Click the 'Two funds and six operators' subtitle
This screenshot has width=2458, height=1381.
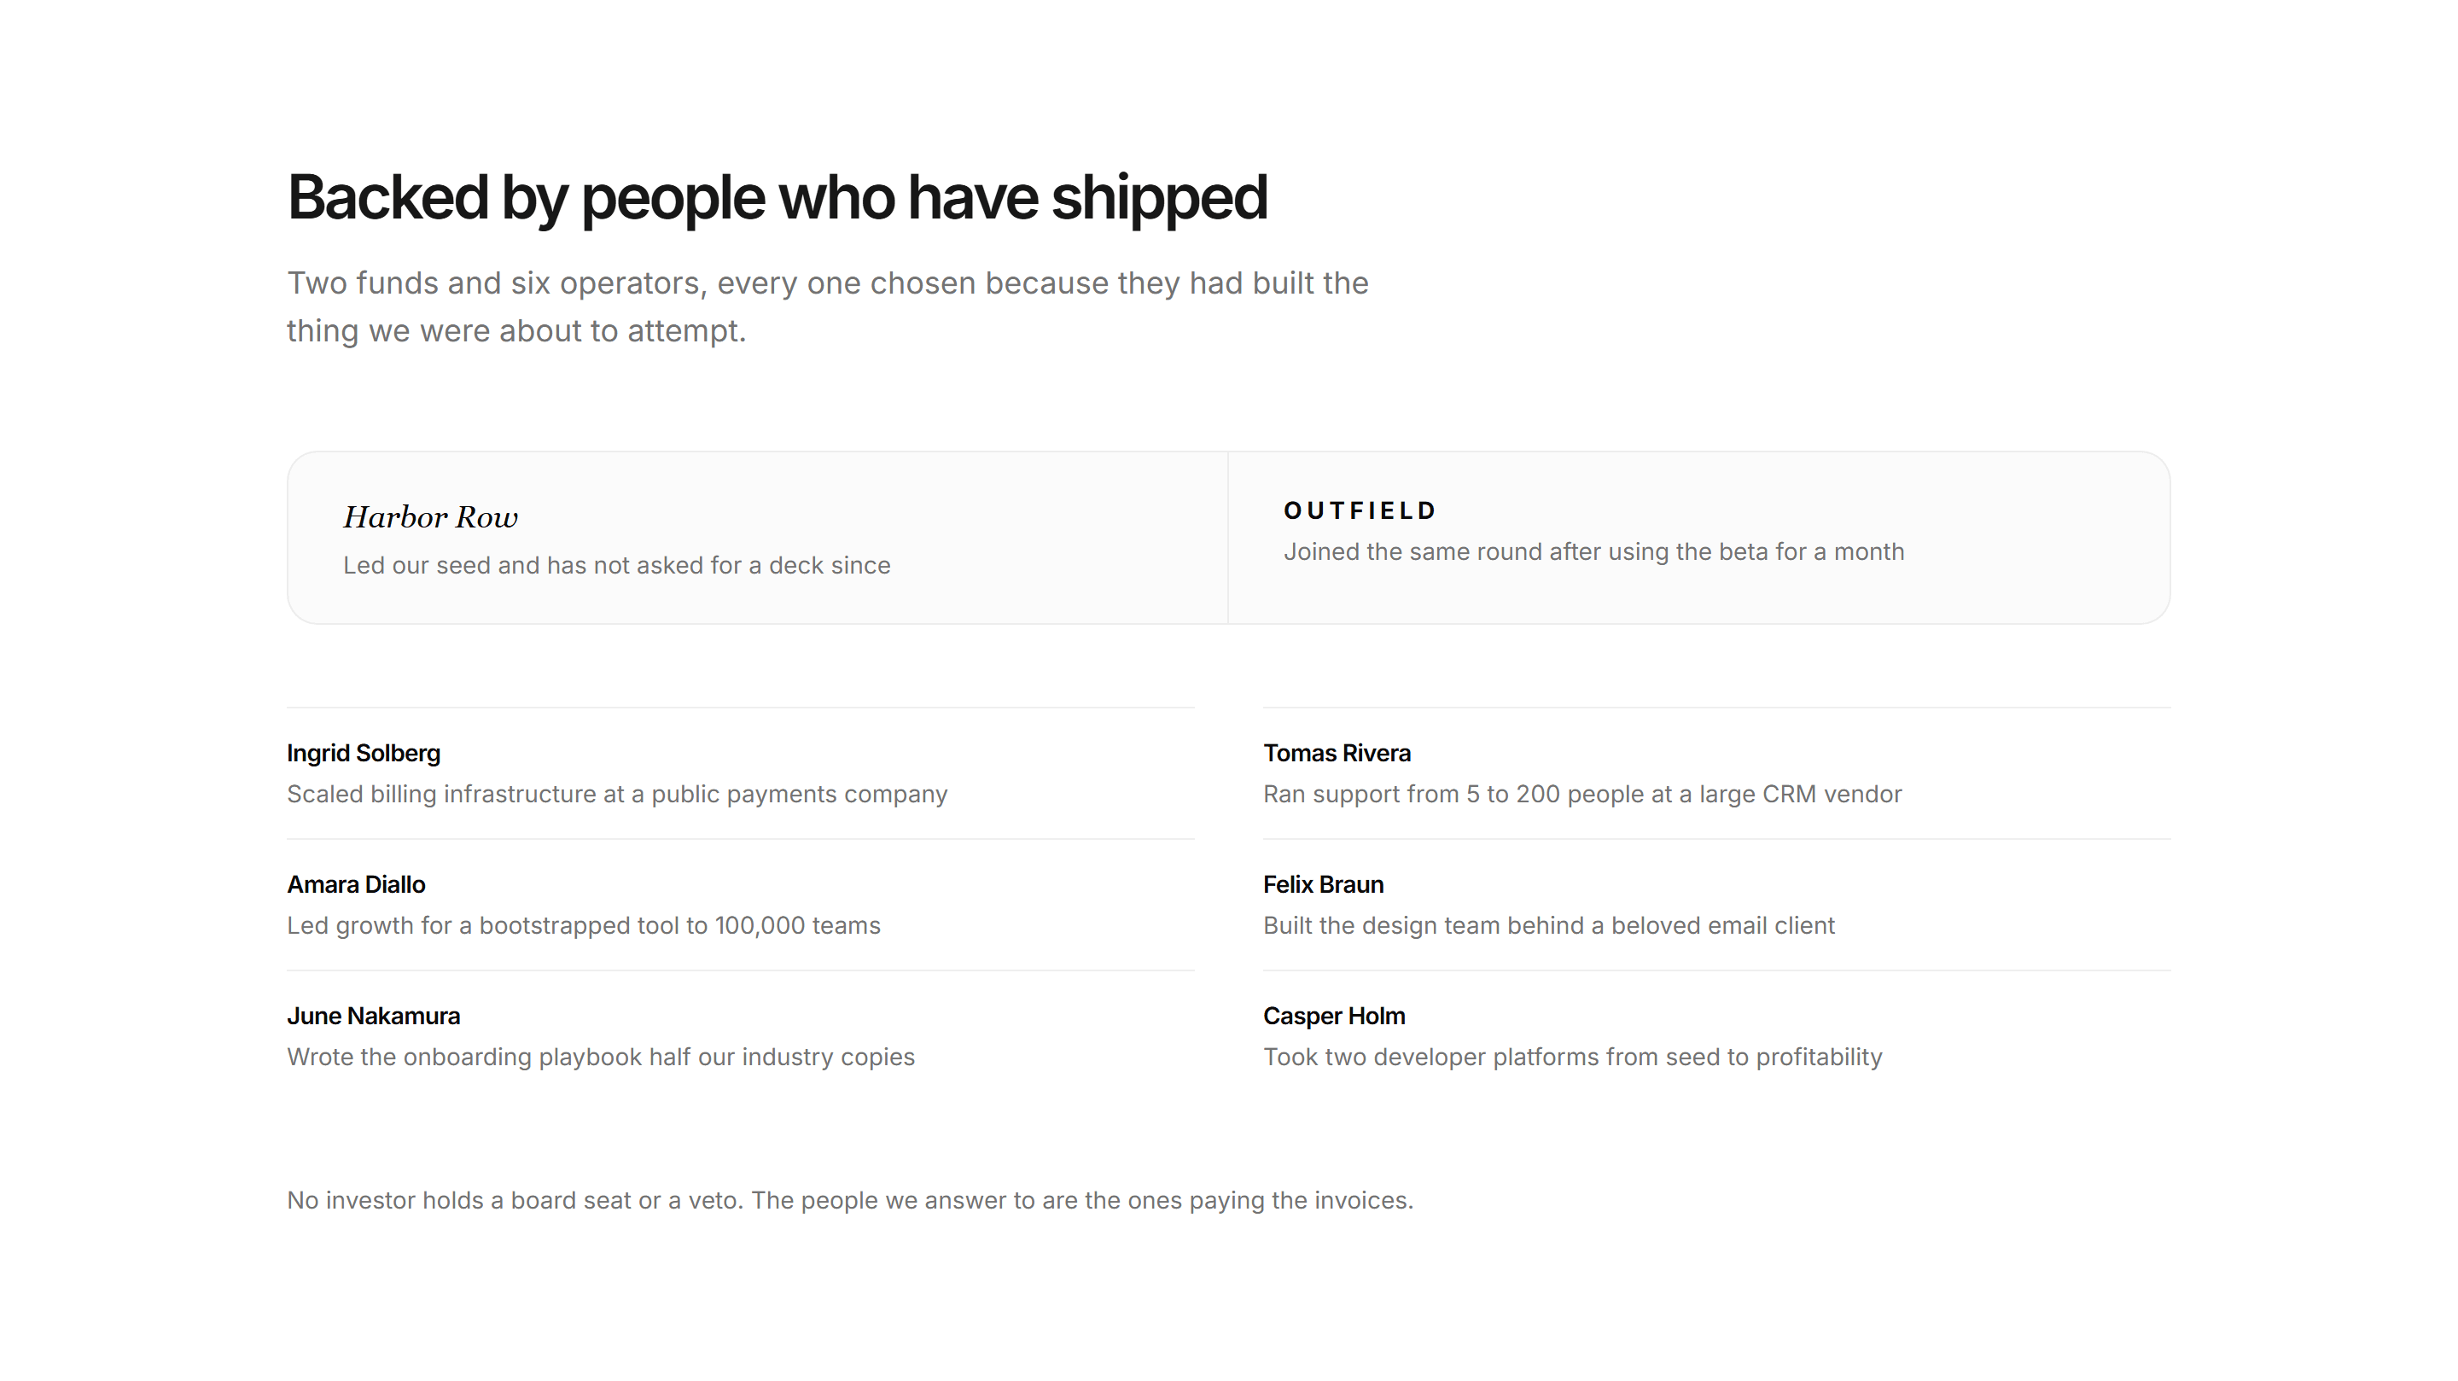(827, 306)
